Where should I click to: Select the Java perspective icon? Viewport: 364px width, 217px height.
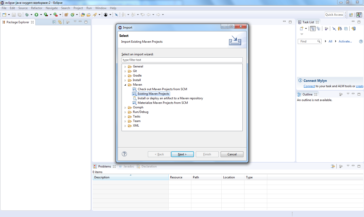coord(359,15)
